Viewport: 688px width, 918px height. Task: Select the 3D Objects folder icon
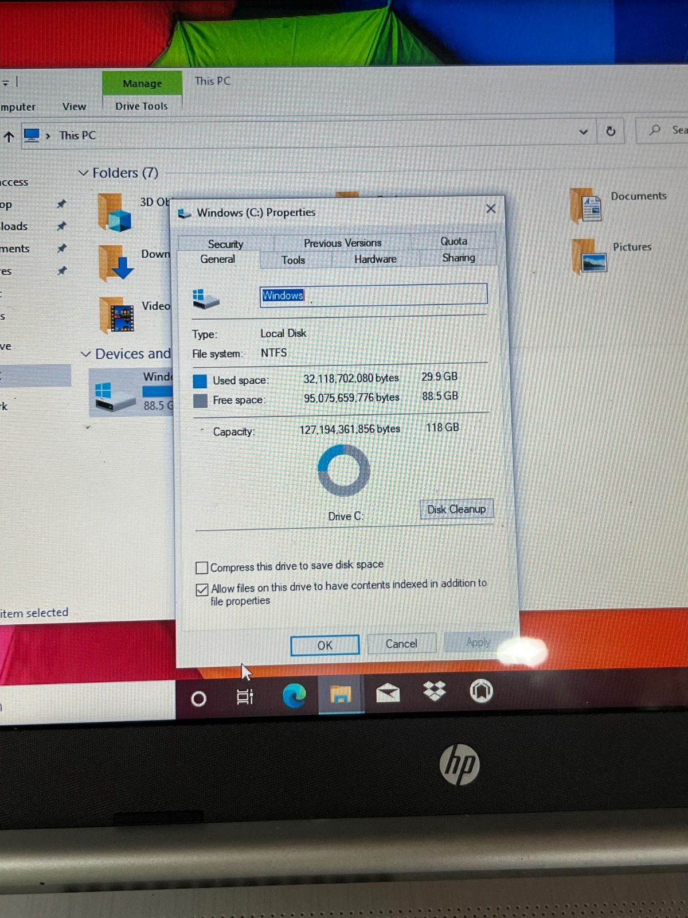(115, 212)
